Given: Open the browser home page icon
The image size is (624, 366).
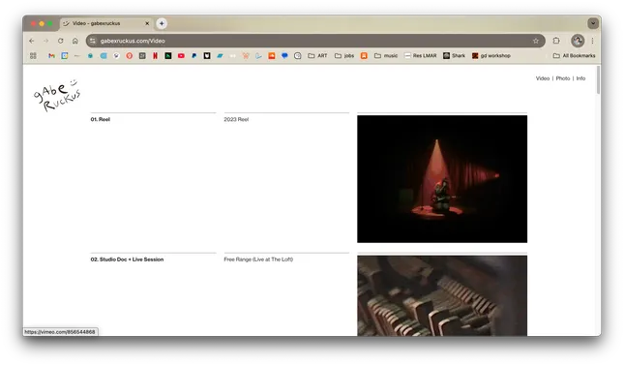Looking at the screenshot, I should (75, 41).
